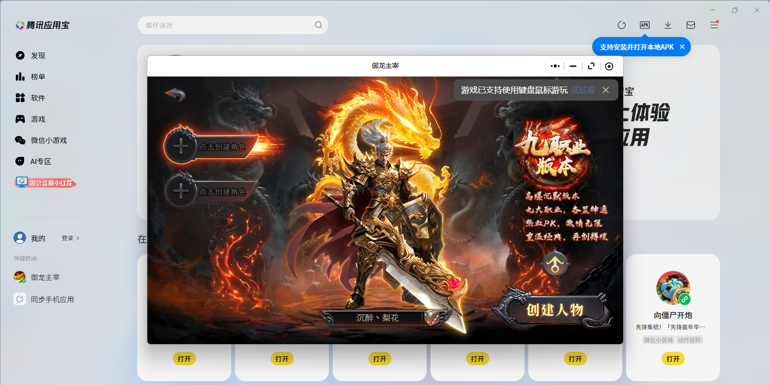
Task: Click the game window record circle icon
Action: click(609, 66)
